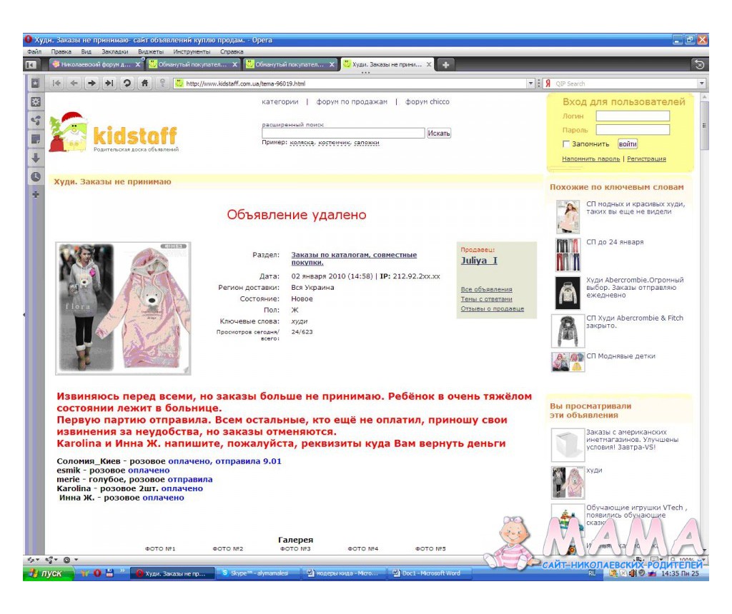Viewport: 732px width, 614px height.
Task: Open seller Juliya_I profile link
Action: point(479,261)
